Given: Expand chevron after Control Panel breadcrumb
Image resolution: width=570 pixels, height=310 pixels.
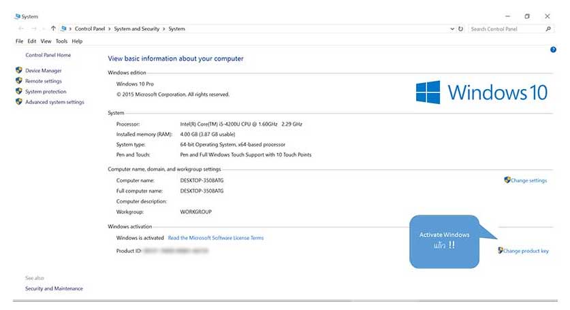Looking at the screenshot, I should coord(110,29).
